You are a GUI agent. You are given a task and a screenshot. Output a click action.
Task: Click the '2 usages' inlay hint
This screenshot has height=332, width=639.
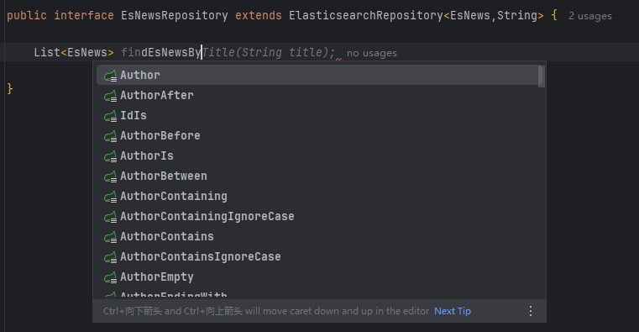tap(590, 16)
